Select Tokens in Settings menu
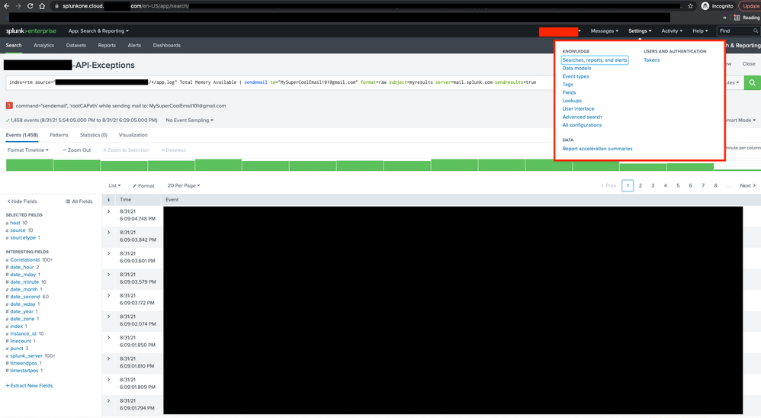This screenshot has height=418, width=761. point(651,59)
